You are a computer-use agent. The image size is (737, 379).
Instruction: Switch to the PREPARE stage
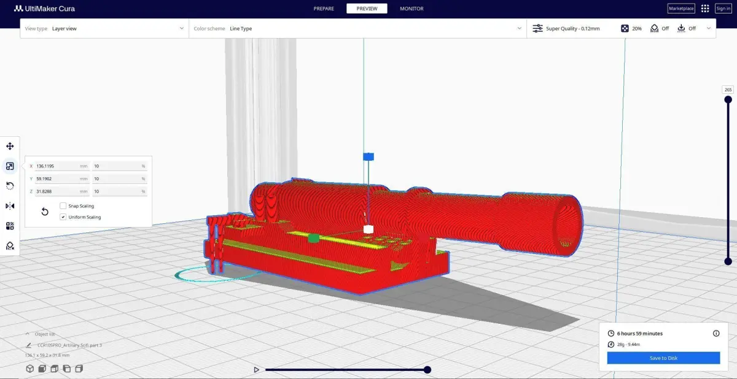[324, 9]
